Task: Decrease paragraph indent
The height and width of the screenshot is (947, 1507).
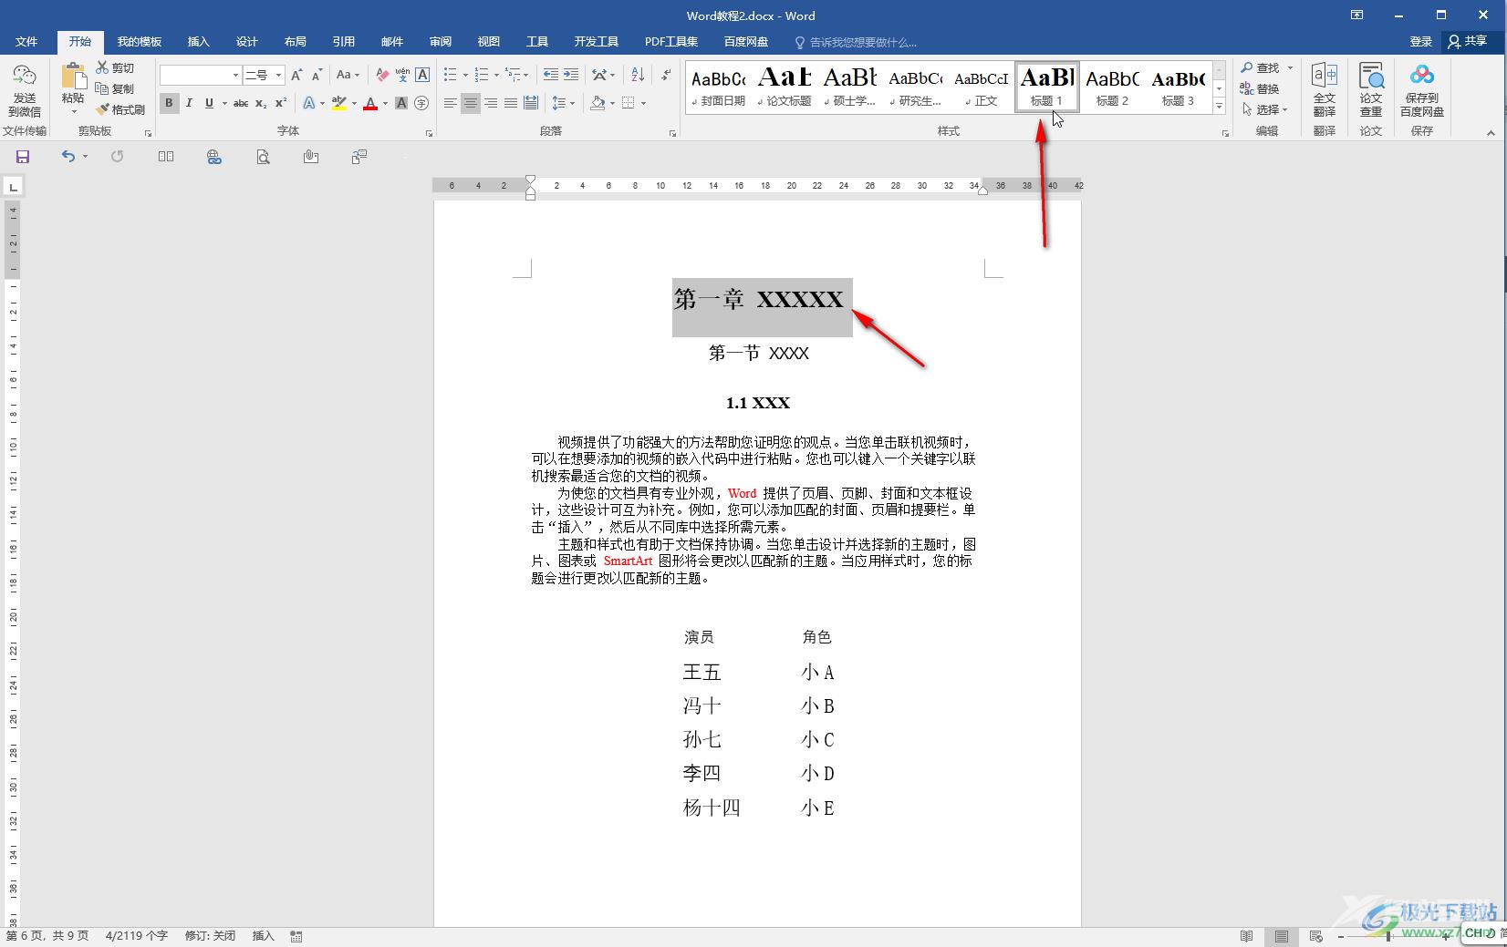Action: click(550, 75)
